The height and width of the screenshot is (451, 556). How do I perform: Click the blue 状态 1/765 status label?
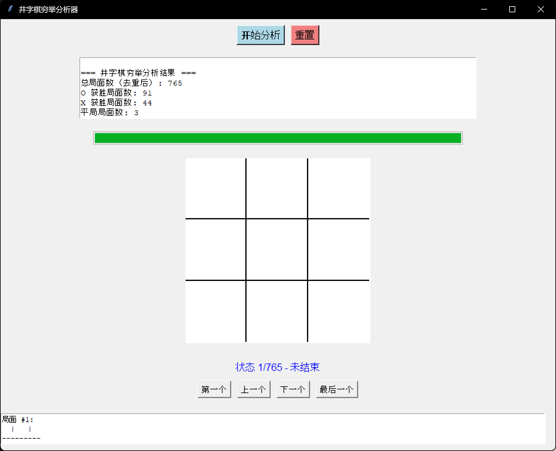277,367
